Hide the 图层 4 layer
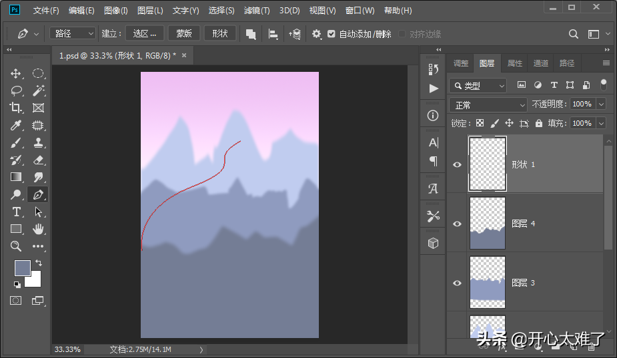617x358 pixels. tap(457, 224)
